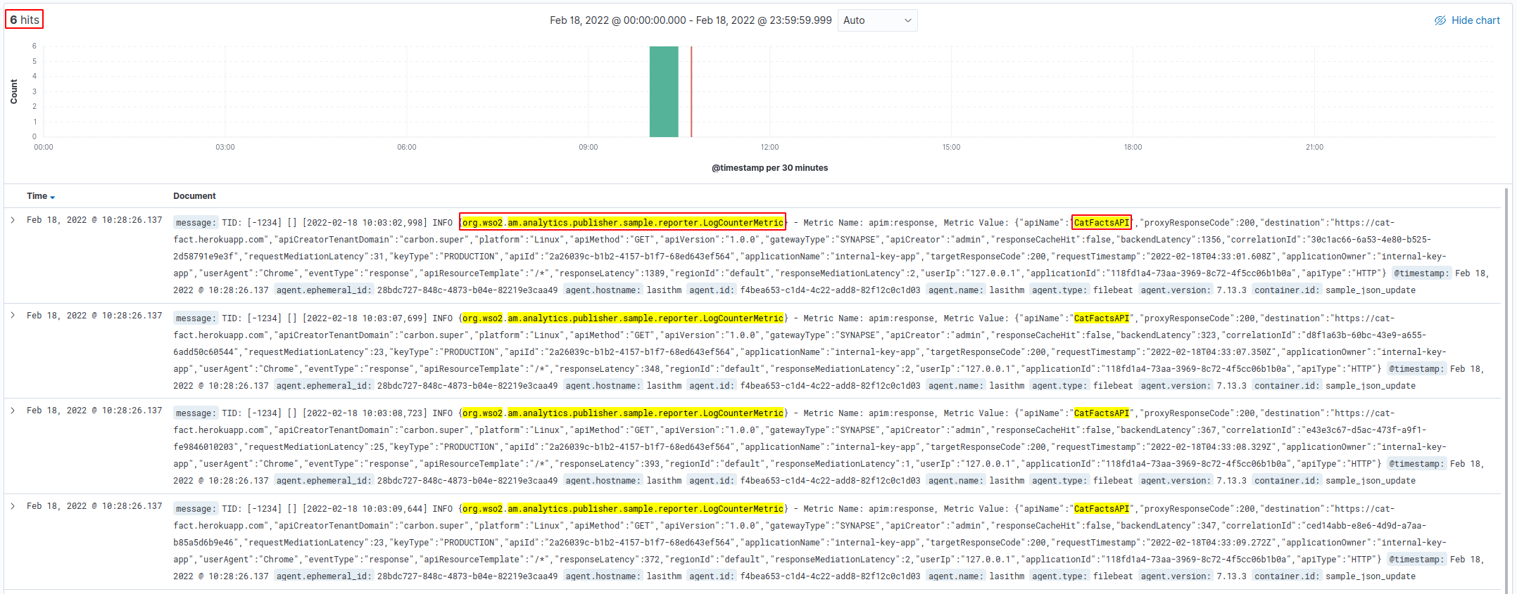1517x594 pixels.
Task: Click highlighted LogCounterMetric text in first row
Action: (623, 223)
